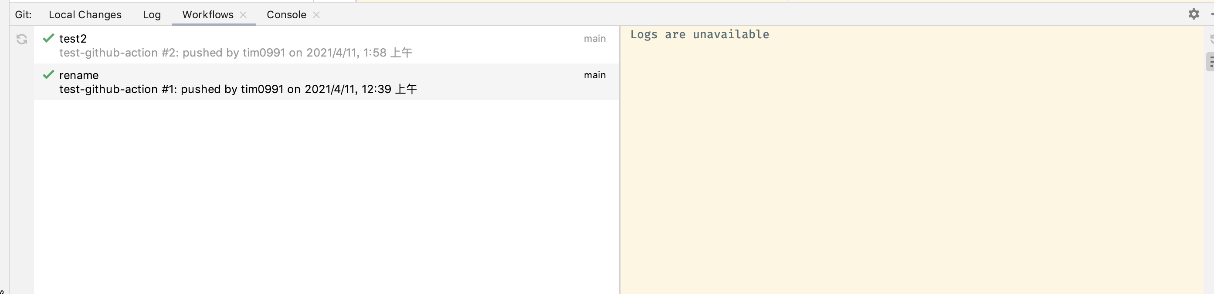Image resolution: width=1214 pixels, height=294 pixels.
Task: Switch to the Console tab
Action: point(287,15)
